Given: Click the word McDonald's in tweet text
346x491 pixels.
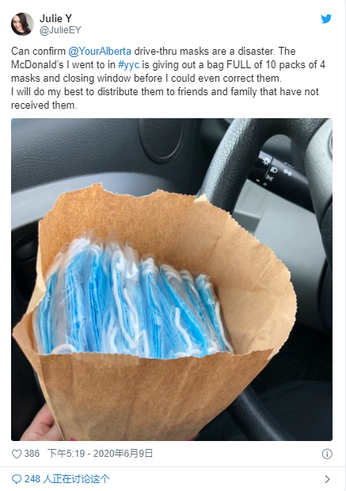Looking at the screenshot, I should coord(37,65).
